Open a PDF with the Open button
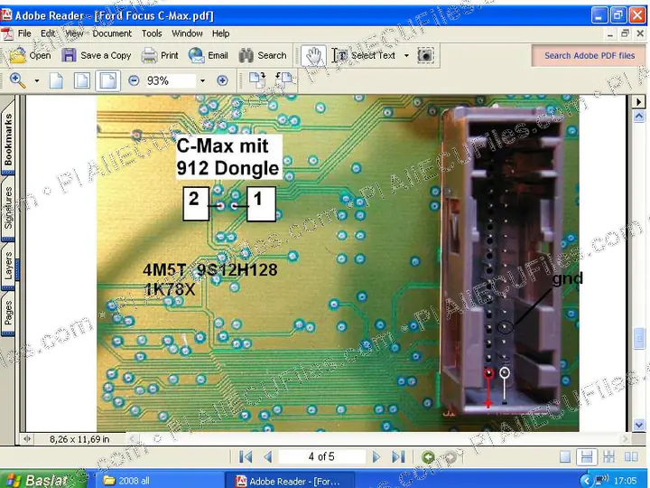The height and width of the screenshot is (488, 650). pos(30,55)
